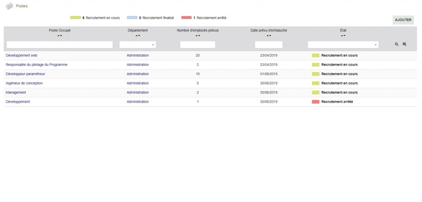Click the yellow Recrutement en cours legend swatch
The image size is (422, 202).
tap(75, 18)
